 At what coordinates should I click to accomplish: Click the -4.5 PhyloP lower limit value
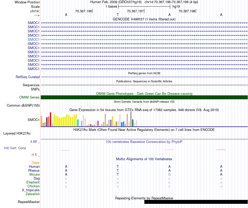pos(34,155)
